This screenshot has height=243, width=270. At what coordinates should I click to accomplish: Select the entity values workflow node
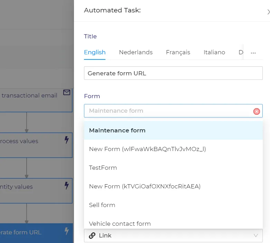click(x=36, y=191)
